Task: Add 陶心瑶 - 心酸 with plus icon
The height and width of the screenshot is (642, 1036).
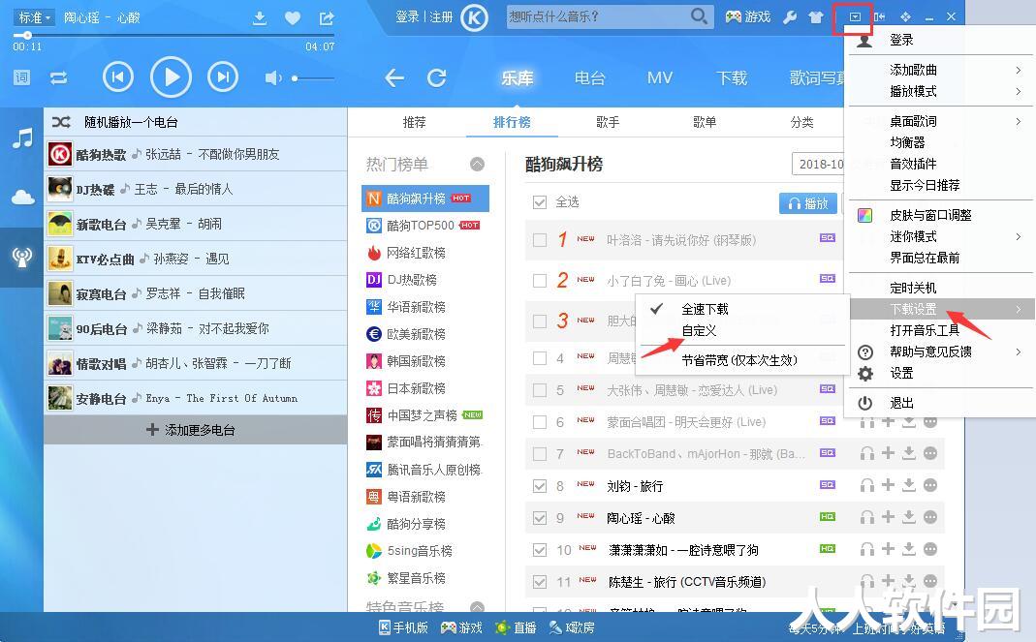Action: [x=888, y=516]
